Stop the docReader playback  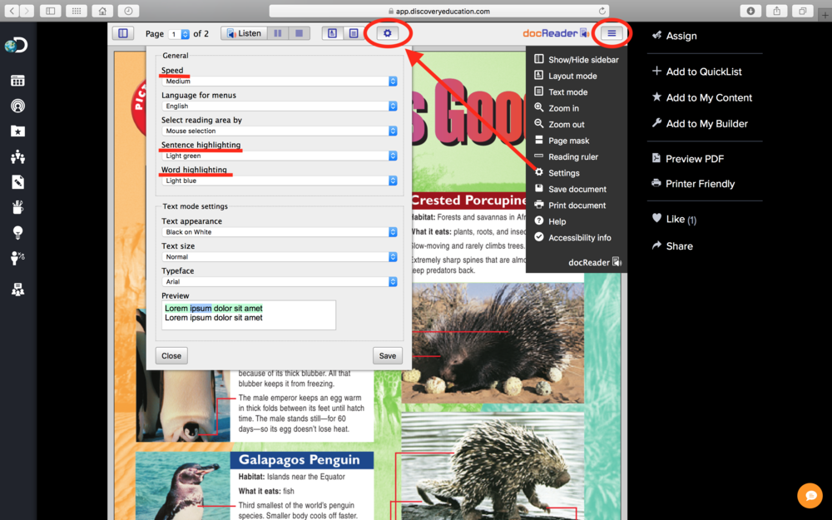[300, 33]
